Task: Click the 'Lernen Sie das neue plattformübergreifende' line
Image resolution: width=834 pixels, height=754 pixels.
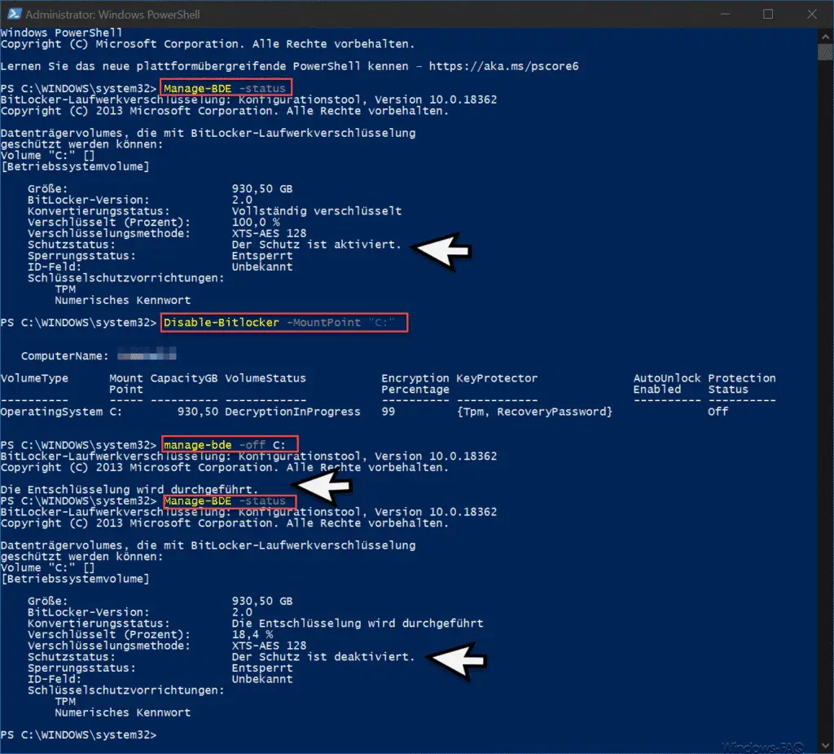Action: point(289,66)
